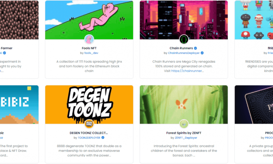Click verified badge beside TOONZDEPLOYER
This screenshot has height=164, width=273.
[103, 138]
